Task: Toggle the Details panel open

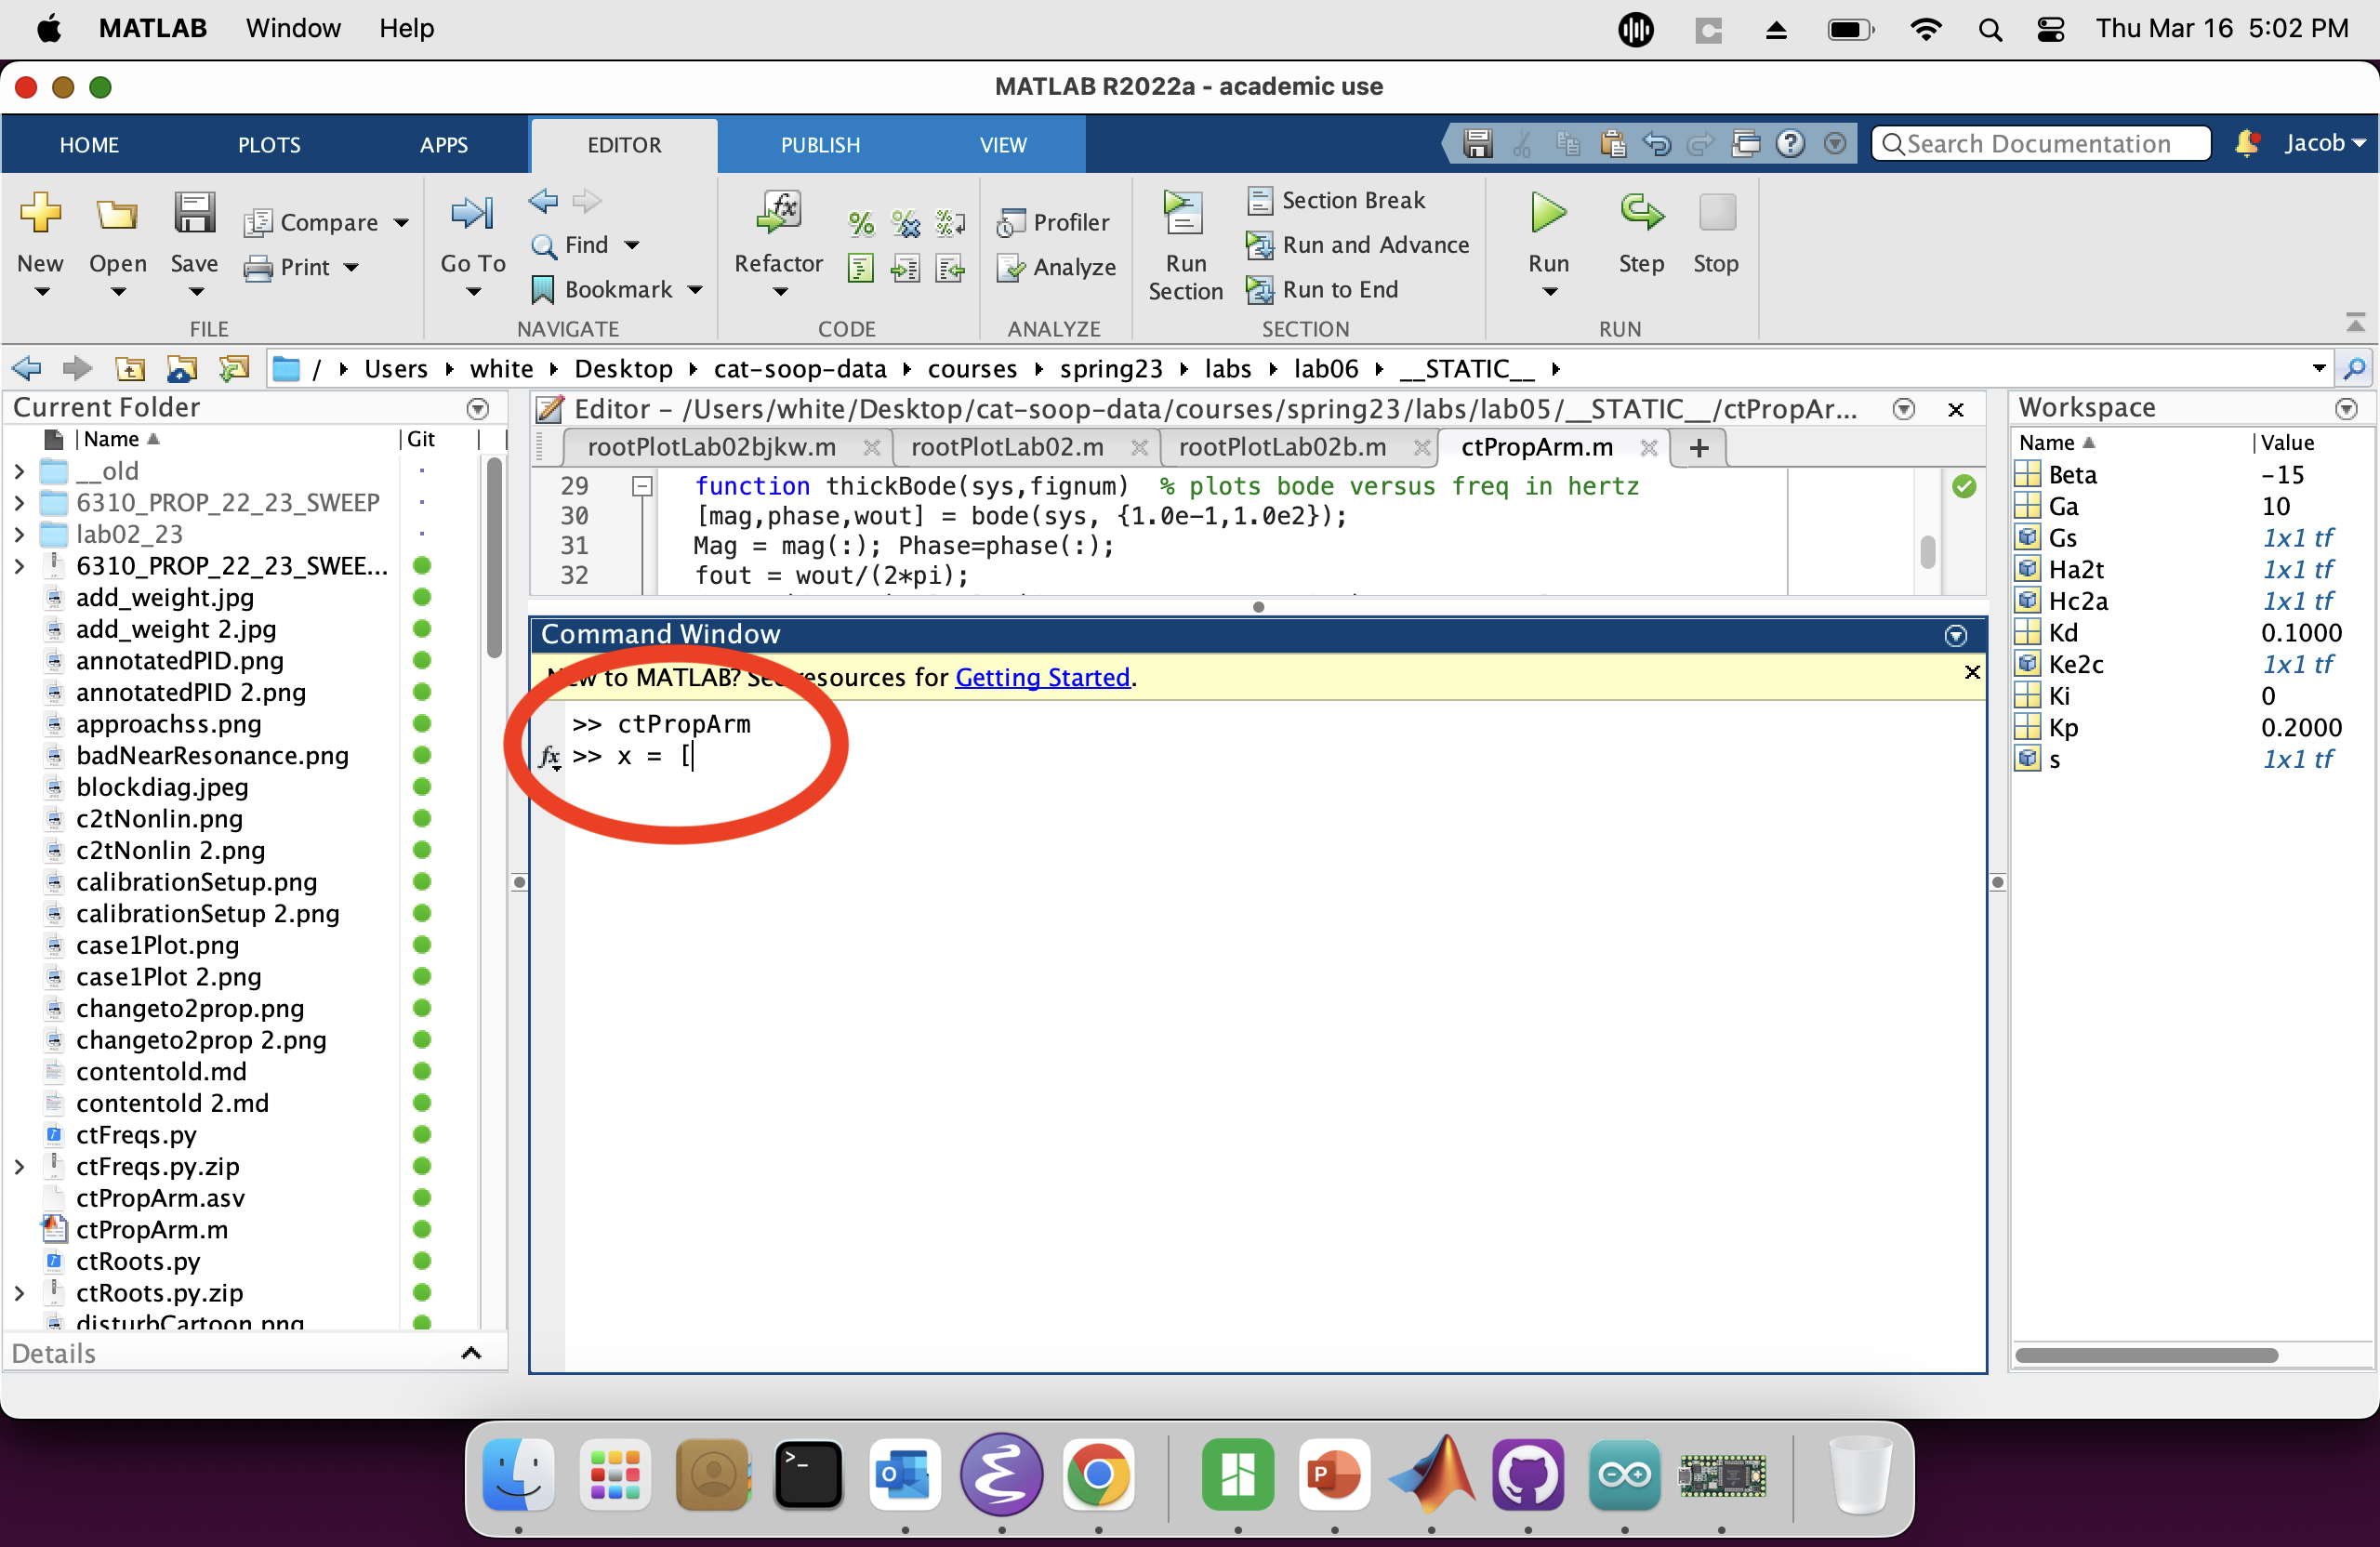Action: (x=471, y=1353)
